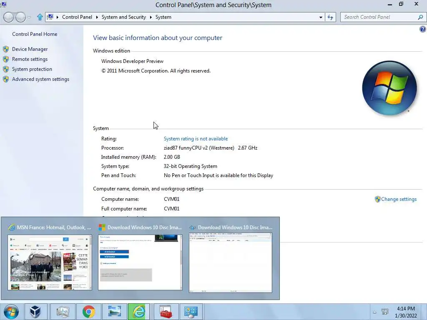Click the computer icon in address bar

tap(50, 17)
